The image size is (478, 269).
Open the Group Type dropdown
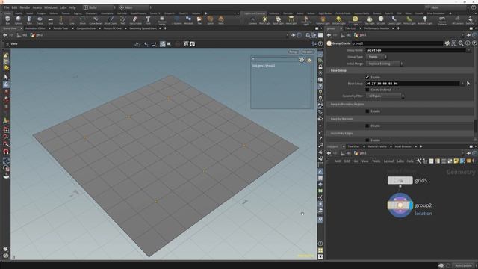click(x=376, y=57)
